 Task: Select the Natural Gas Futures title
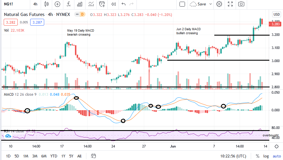(x=24, y=15)
